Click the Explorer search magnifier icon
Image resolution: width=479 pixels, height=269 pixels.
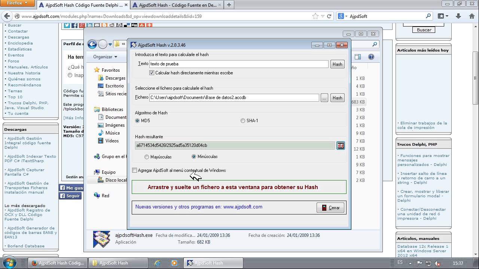(x=375, y=44)
